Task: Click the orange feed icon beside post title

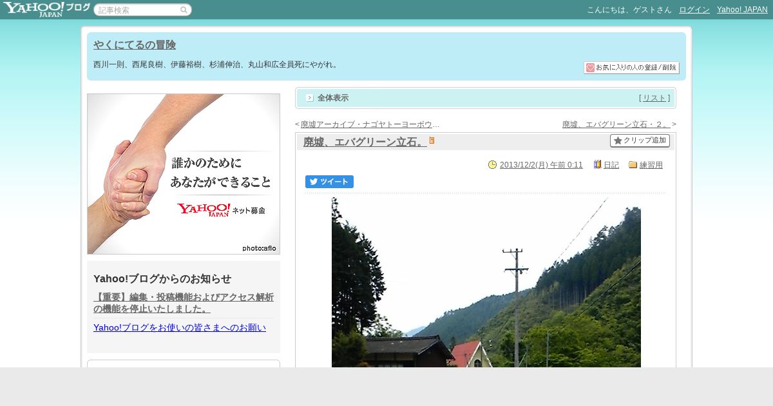Action: coord(432,140)
